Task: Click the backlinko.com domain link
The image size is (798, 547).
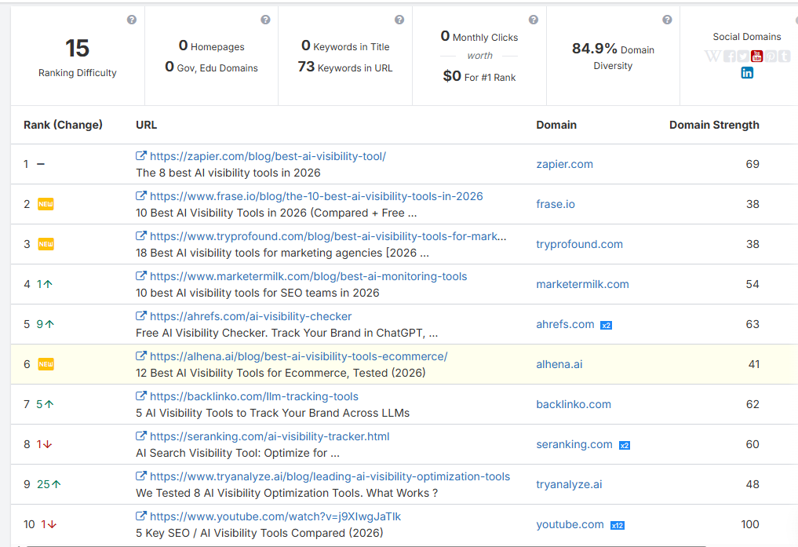Action: tap(574, 404)
